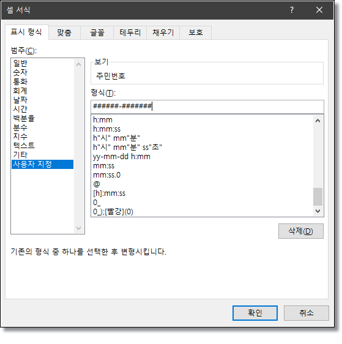Select mm:ss.0 format
Screen dimensions: 342x344
203,175
